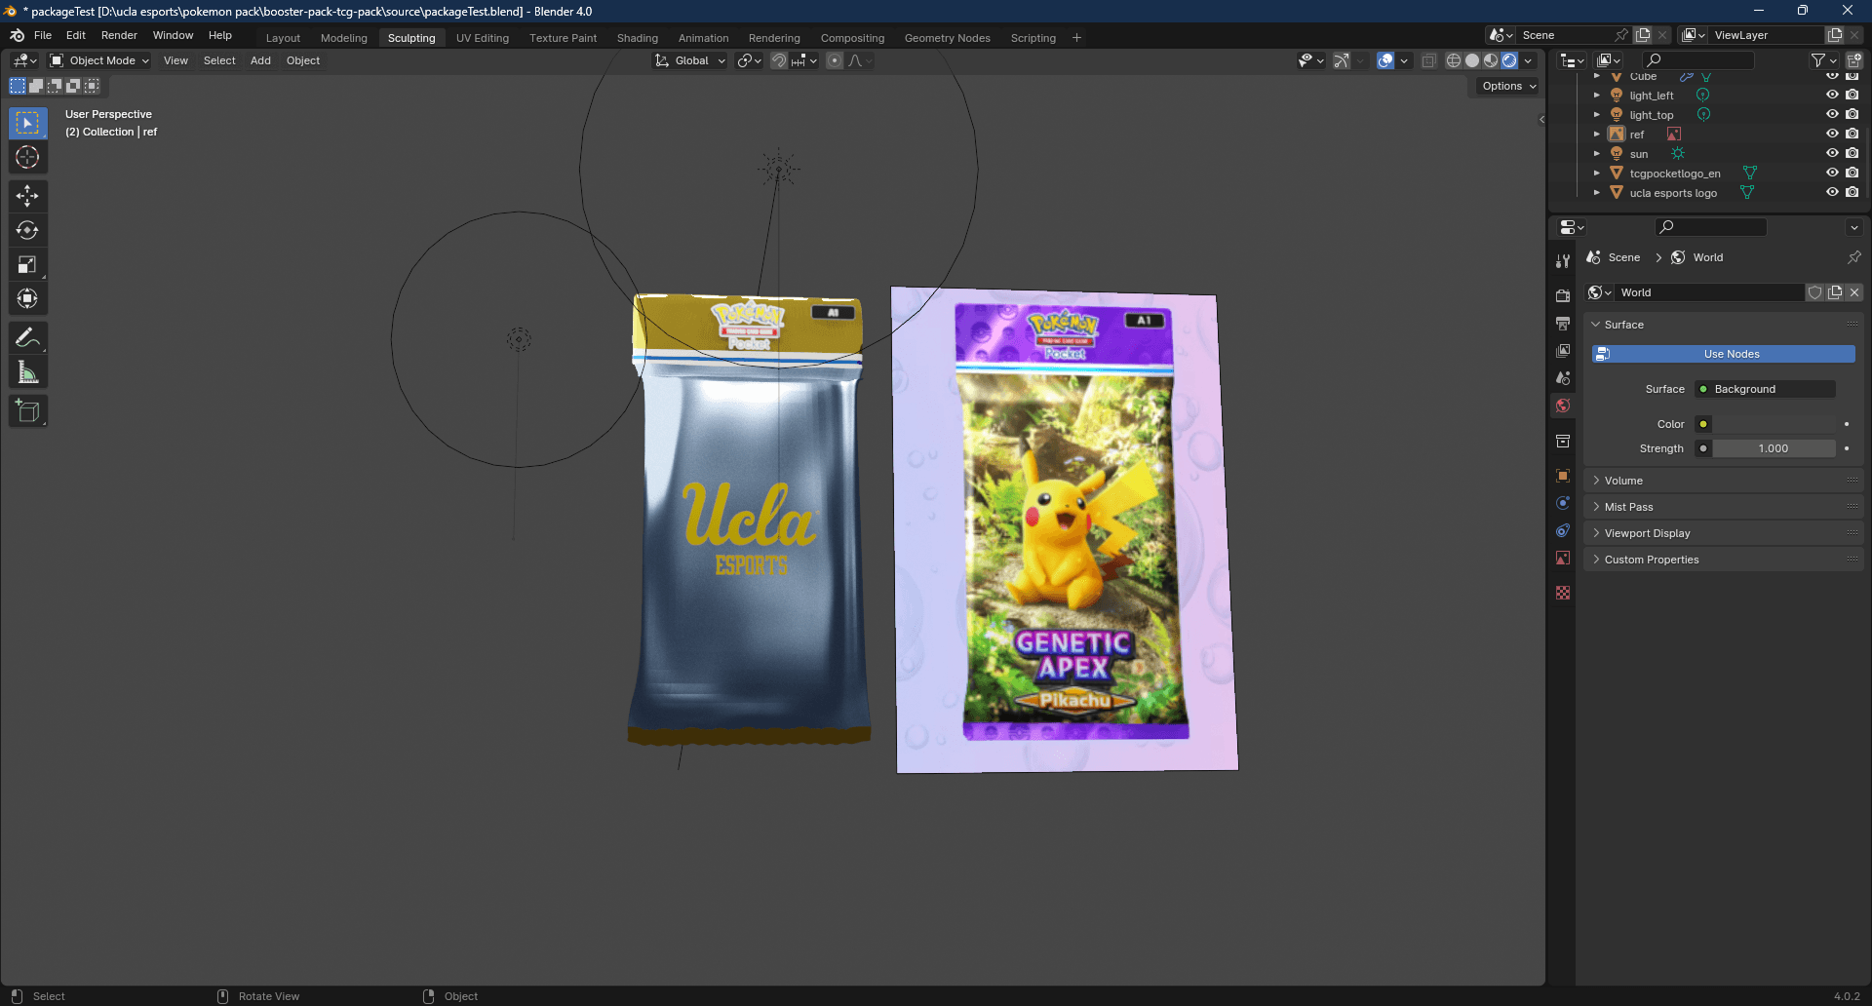The height and width of the screenshot is (1006, 1872).
Task: Hide tcgpocketlogo_en in viewport
Action: click(1832, 174)
